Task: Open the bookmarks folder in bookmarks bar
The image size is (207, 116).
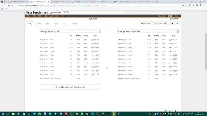Action: [5, 9]
